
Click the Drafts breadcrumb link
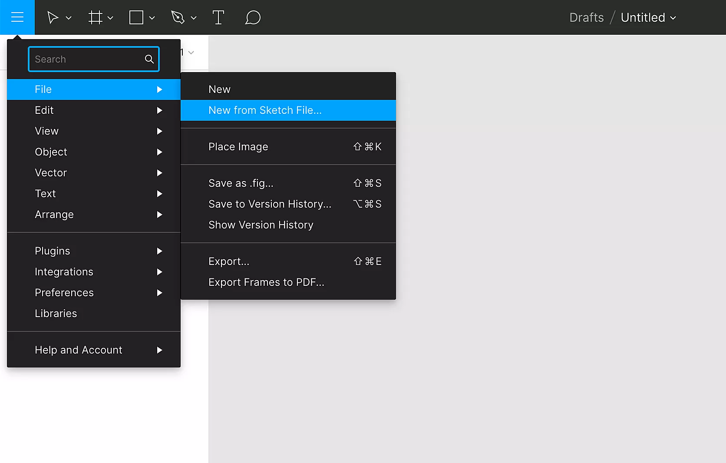click(586, 18)
